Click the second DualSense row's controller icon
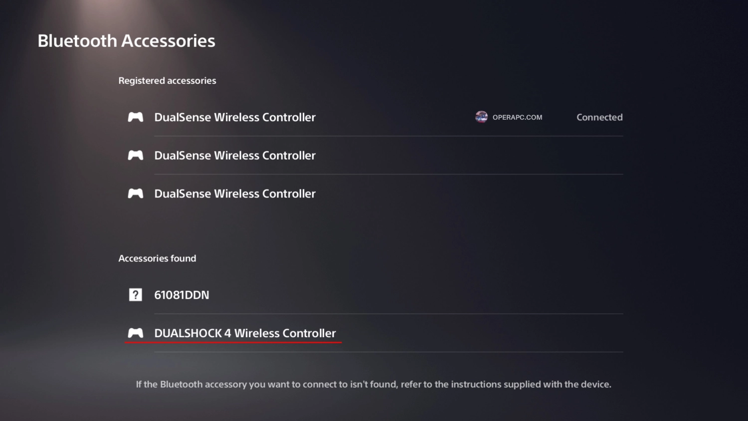Image resolution: width=748 pixels, height=421 pixels. pyautogui.click(x=135, y=155)
